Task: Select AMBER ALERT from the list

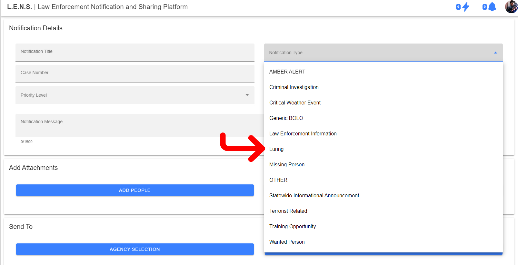Action: click(x=287, y=72)
